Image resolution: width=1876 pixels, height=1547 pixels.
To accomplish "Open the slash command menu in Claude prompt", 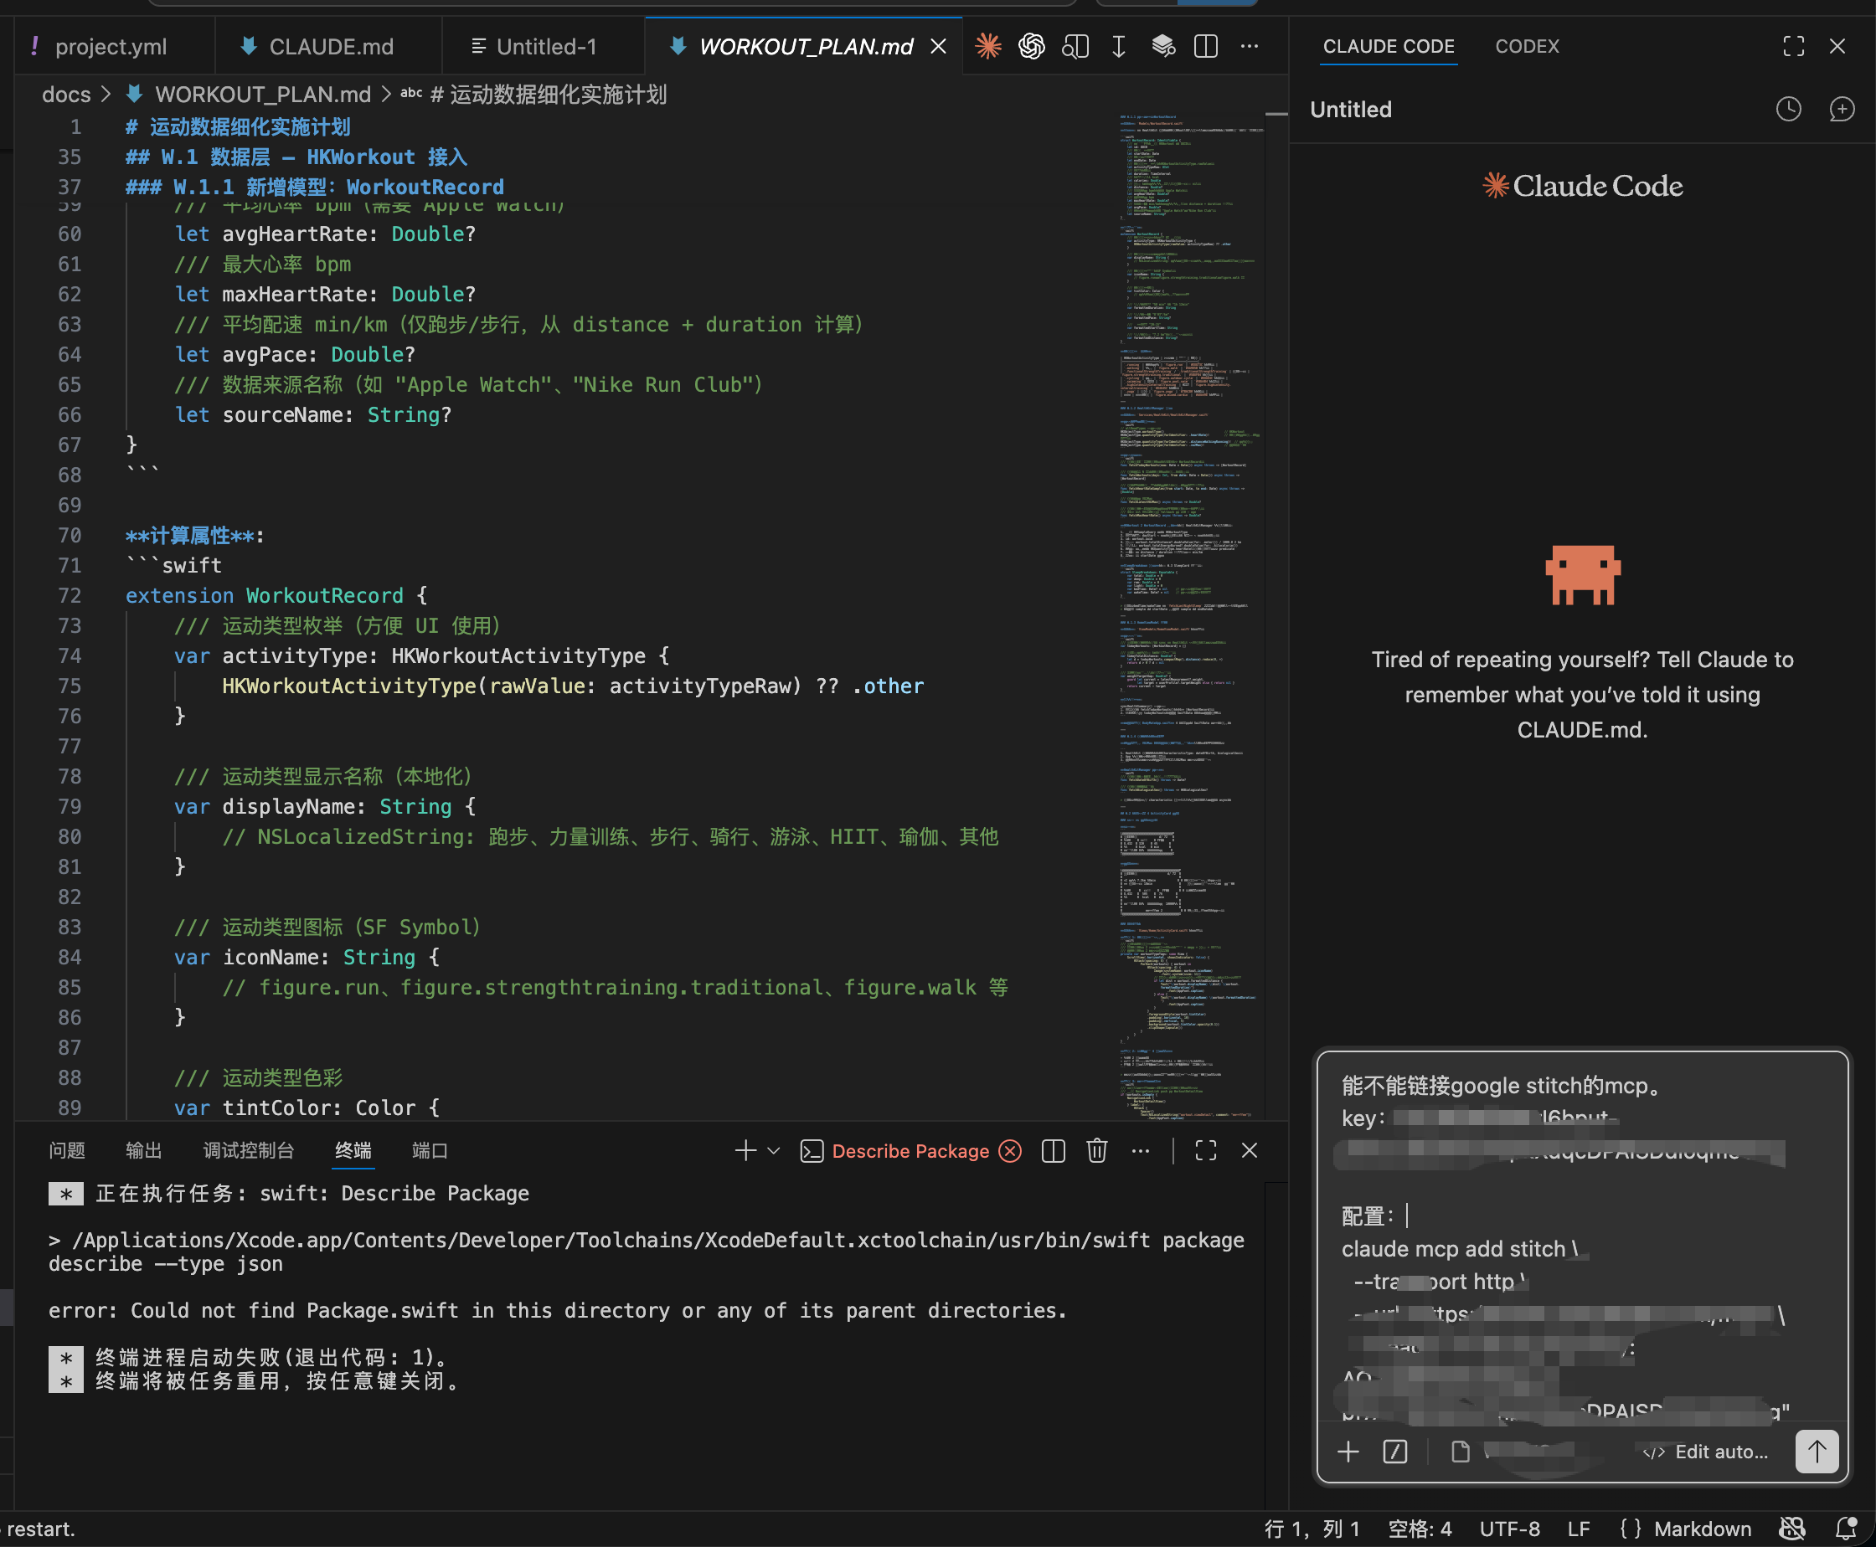I will tap(1394, 1452).
